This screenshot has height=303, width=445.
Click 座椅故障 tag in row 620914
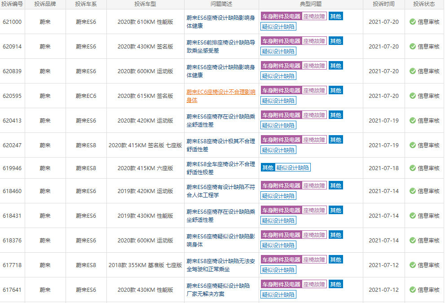point(314,41)
